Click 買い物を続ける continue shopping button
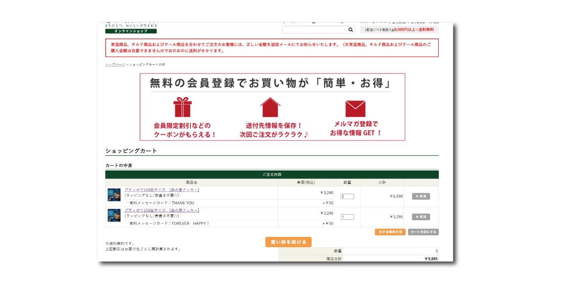 tap(289, 242)
